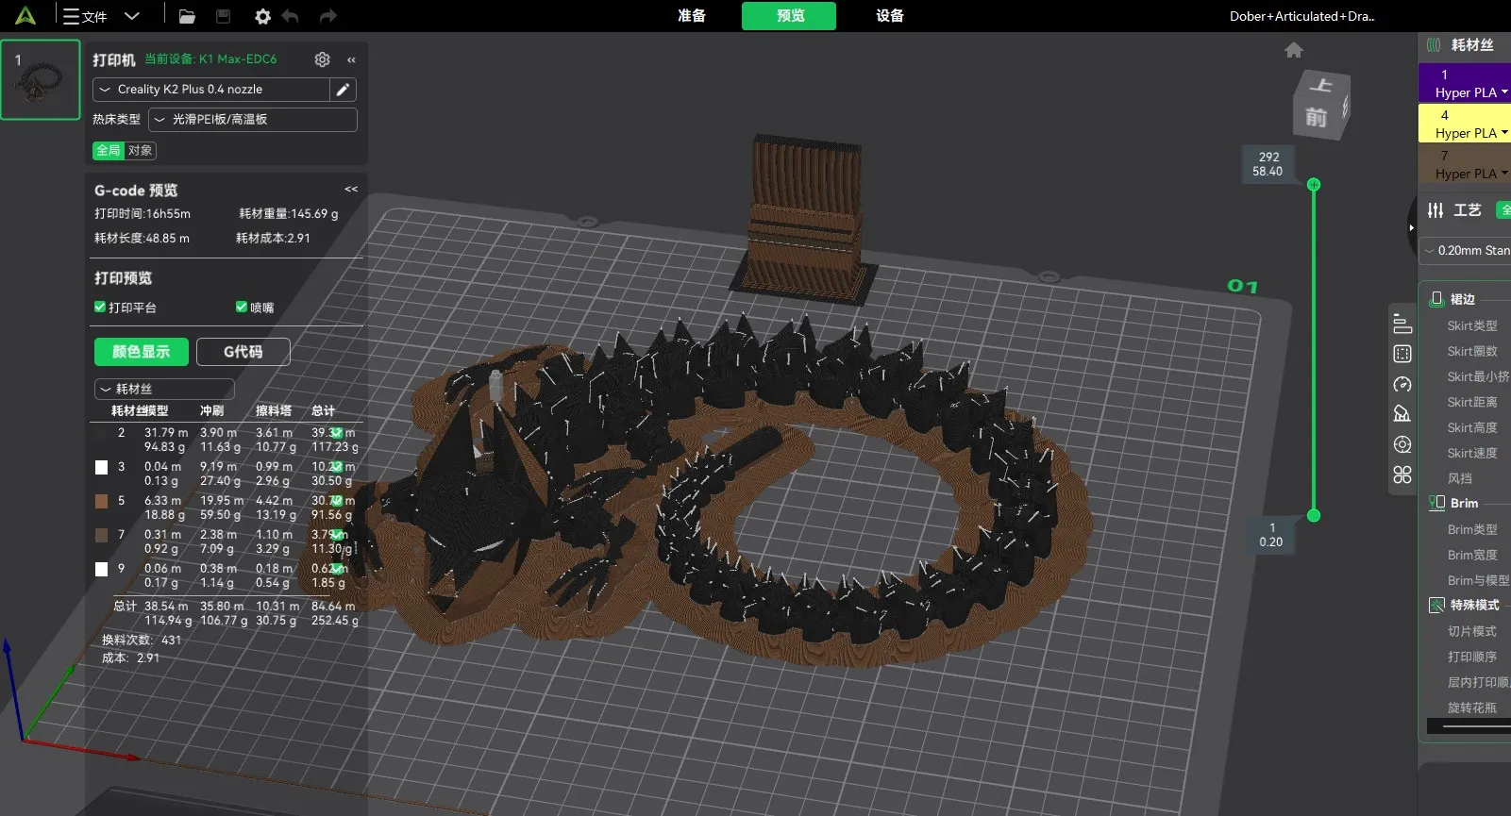
Task: Open the 热床类型 bed type dropdown
Action: coord(252,120)
